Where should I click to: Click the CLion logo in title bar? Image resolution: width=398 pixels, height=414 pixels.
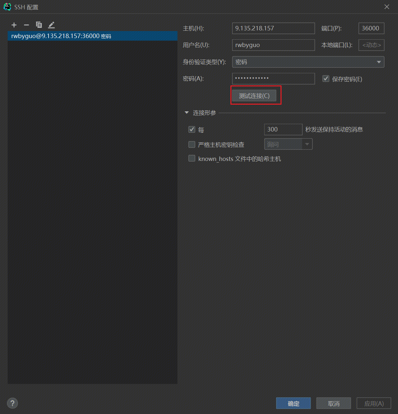click(7, 7)
